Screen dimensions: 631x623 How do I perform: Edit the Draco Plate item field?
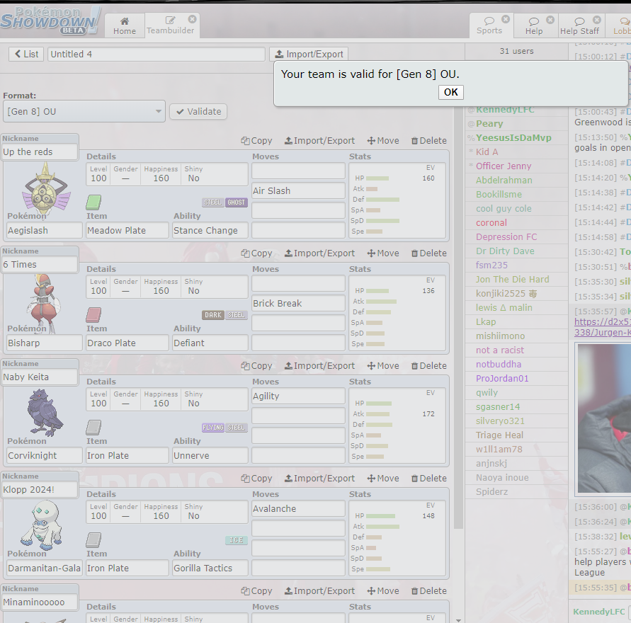click(127, 343)
